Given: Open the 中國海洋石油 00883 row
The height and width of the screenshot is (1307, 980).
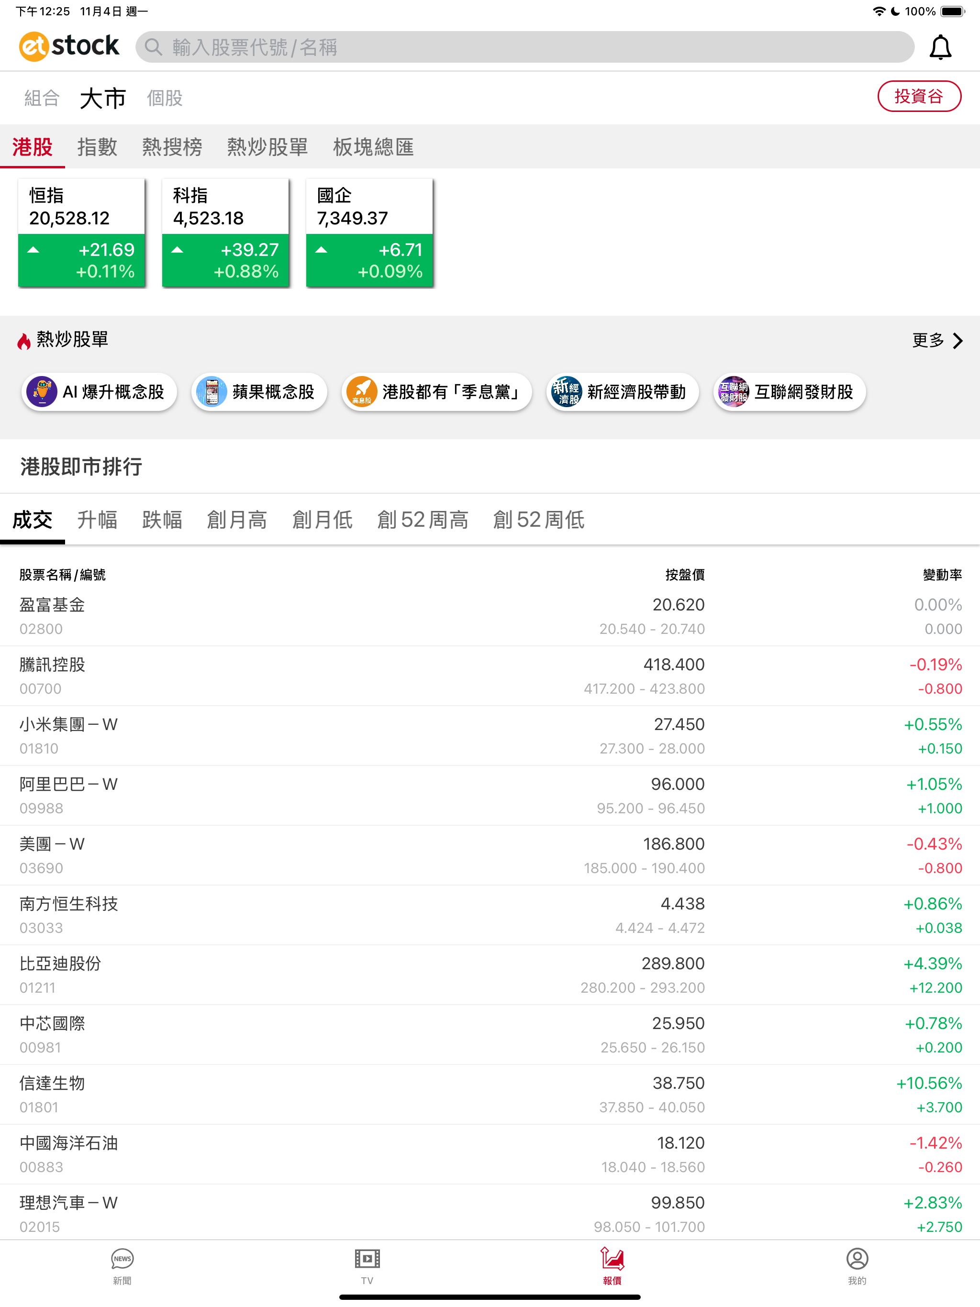Looking at the screenshot, I should [x=490, y=1154].
